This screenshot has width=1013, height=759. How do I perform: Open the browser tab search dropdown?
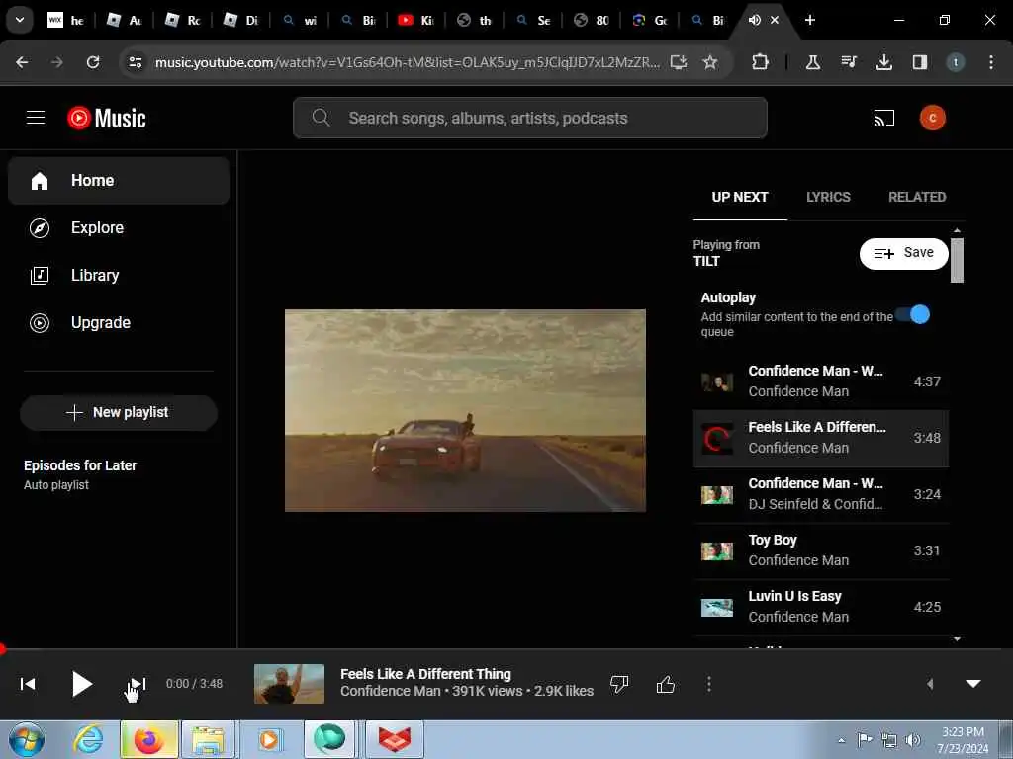tap(20, 20)
